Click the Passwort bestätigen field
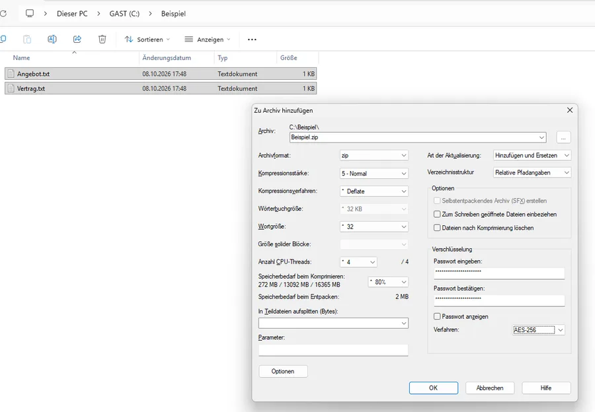Screen dimensions: 595x412 tap(499, 300)
